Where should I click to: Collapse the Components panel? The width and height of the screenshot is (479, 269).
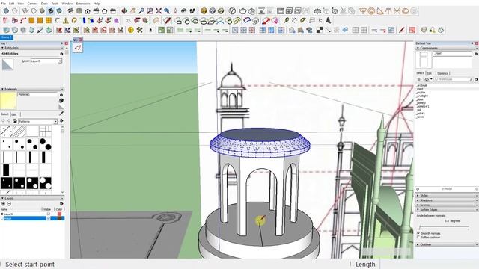point(418,48)
